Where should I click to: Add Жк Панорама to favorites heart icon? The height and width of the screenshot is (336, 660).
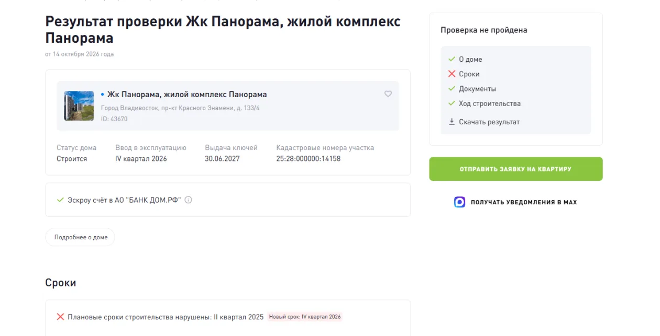388,94
